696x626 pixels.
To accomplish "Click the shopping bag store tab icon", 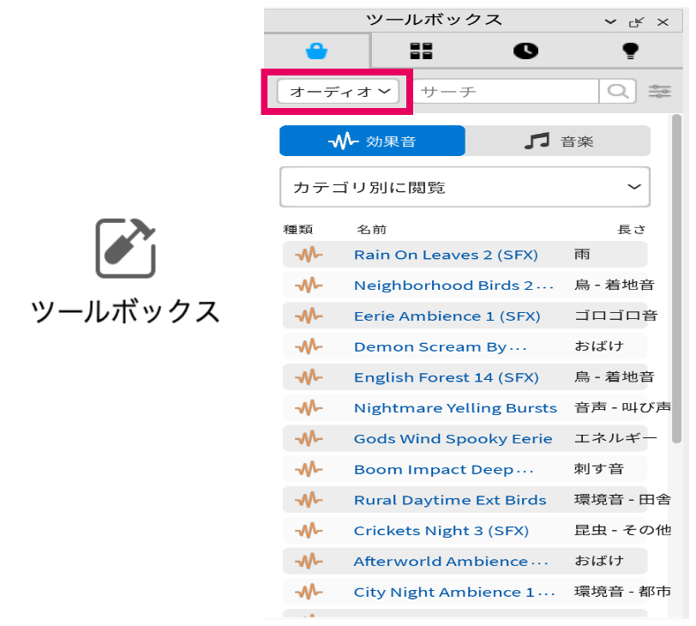I will pyautogui.click(x=316, y=51).
